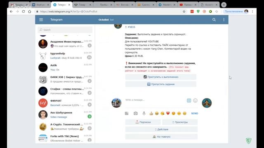Switch to the VK browser tab

point(40,5)
